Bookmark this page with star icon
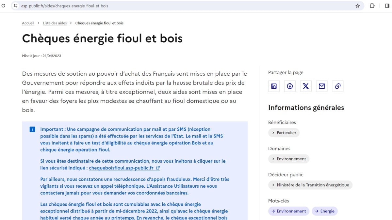 click(x=358, y=6)
